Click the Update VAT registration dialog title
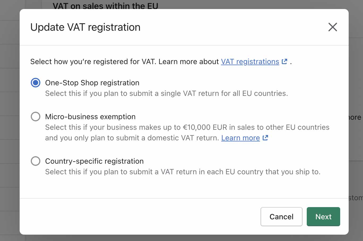Viewport: 363px width, 241px height. 85,27
